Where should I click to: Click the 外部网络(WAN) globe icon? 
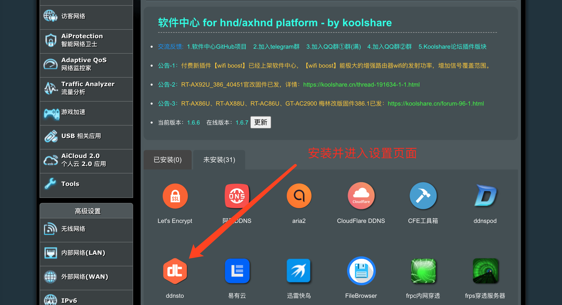click(50, 277)
